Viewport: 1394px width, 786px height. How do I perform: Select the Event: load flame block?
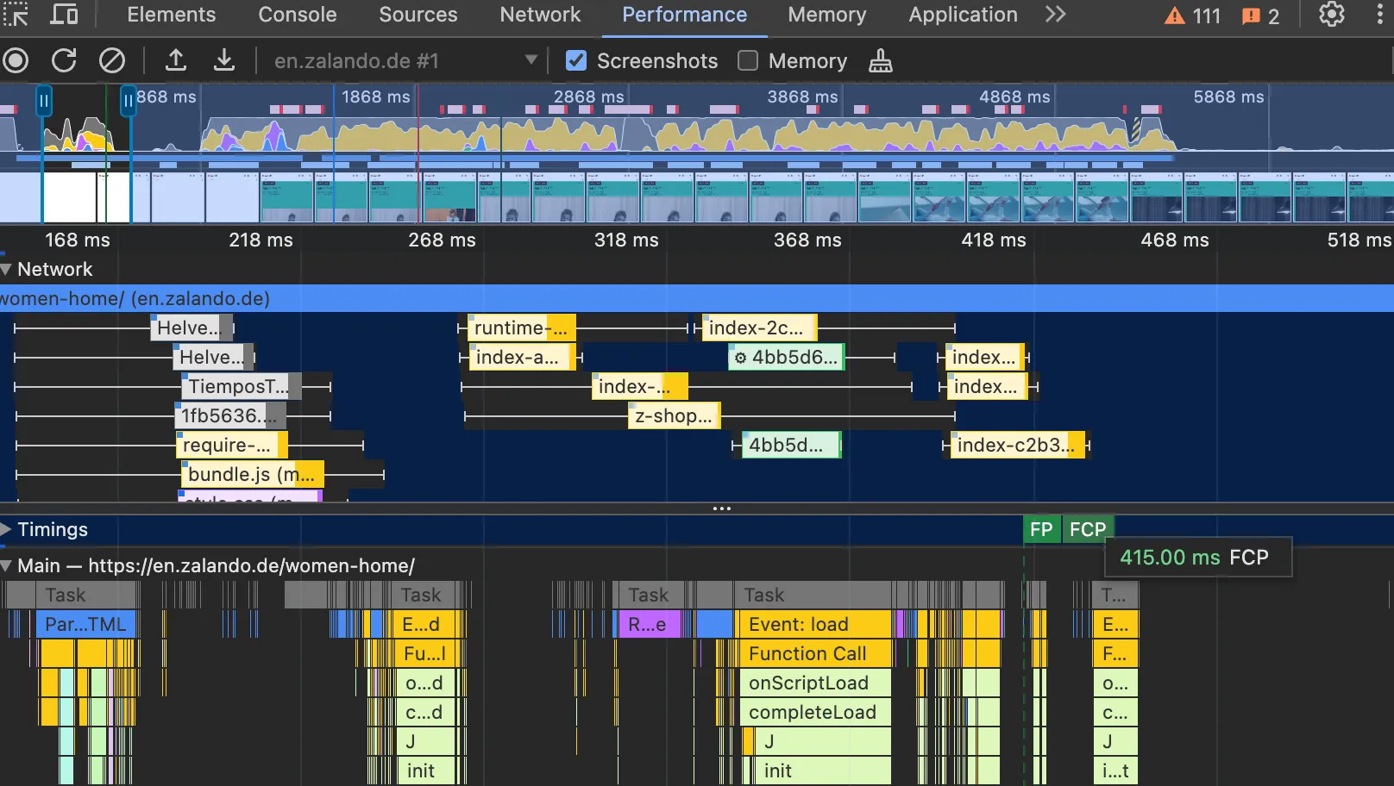click(814, 624)
